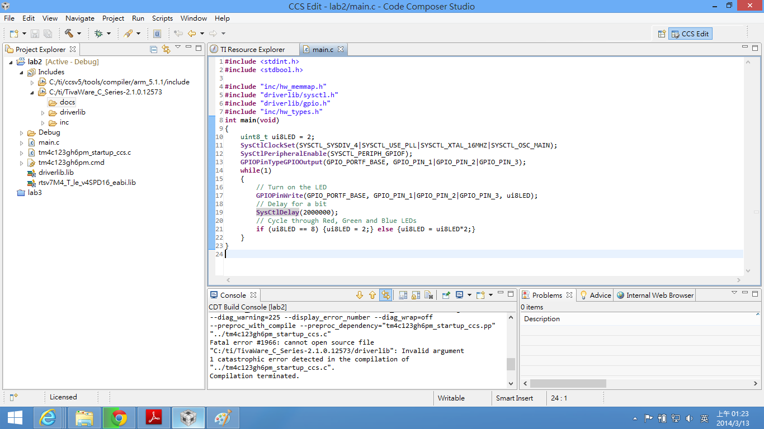Close the Console view tab
Image resolution: width=764 pixels, height=429 pixels.
click(x=253, y=295)
